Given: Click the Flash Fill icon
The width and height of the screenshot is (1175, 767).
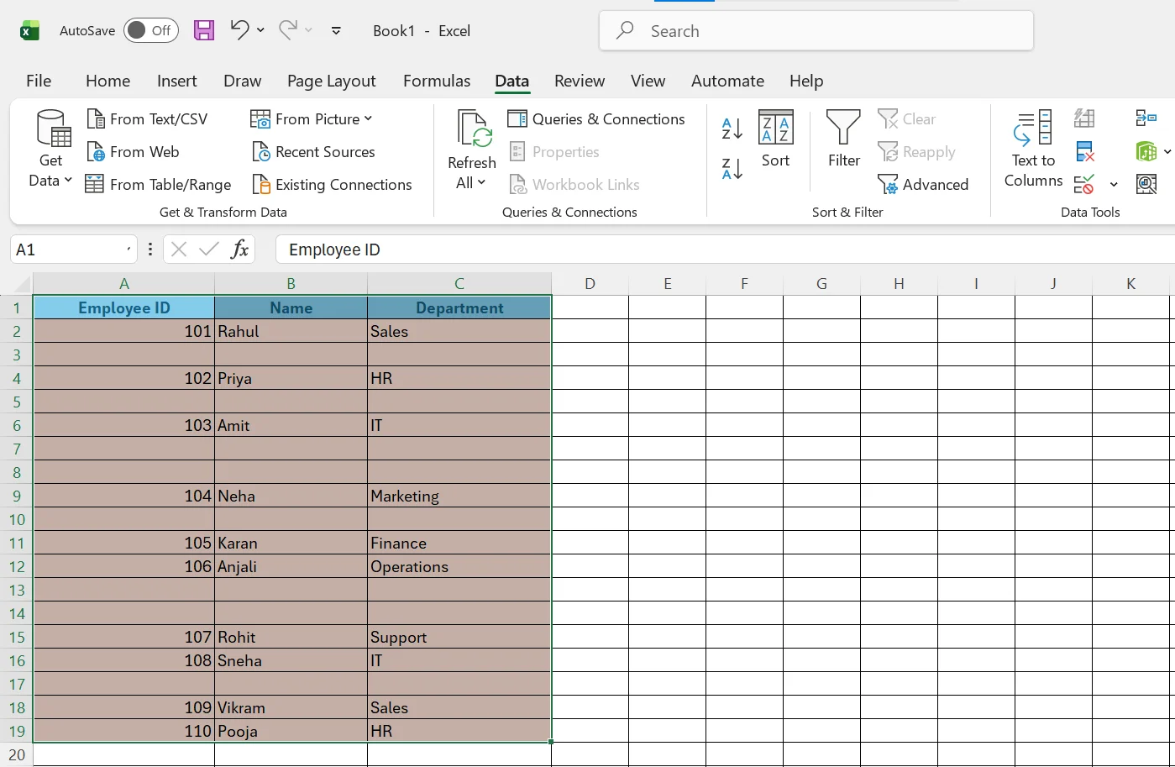Looking at the screenshot, I should click(x=1084, y=118).
